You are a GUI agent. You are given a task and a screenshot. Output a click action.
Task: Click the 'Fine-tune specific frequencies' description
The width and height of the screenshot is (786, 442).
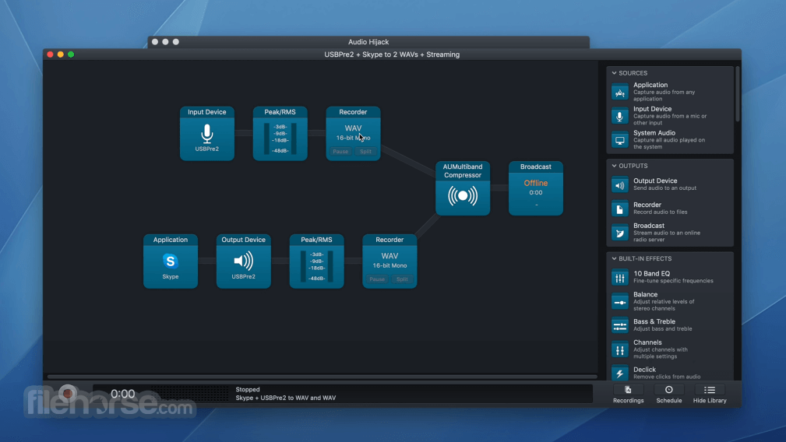(673, 281)
